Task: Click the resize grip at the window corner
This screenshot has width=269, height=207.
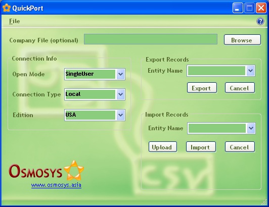Action: pyautogui.click(x=264, y=202)
